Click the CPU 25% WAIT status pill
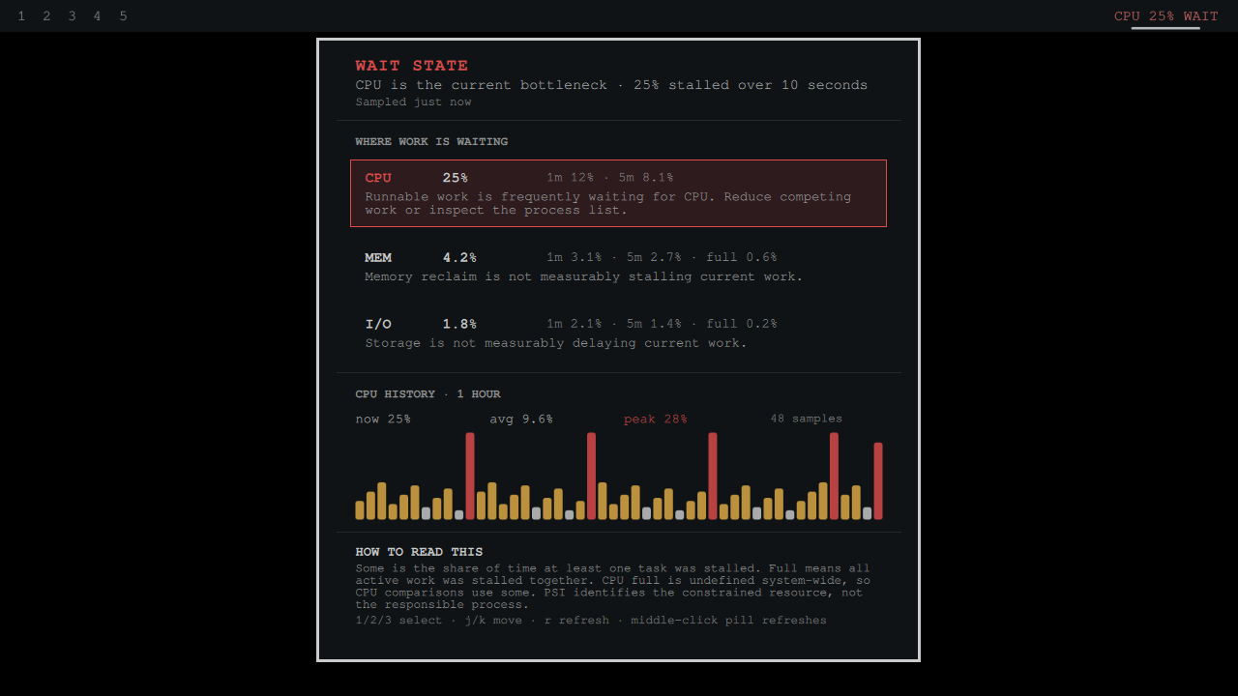1238x696 pixels. [1165, 16]
